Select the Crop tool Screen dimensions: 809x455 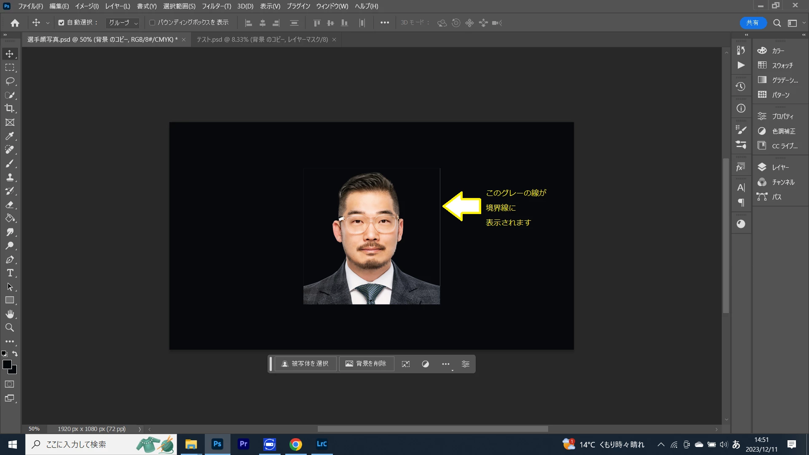click(x=10, y=109)
